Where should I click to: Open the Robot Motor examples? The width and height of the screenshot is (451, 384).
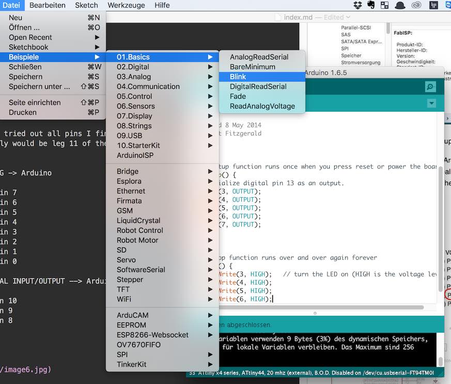163,240
